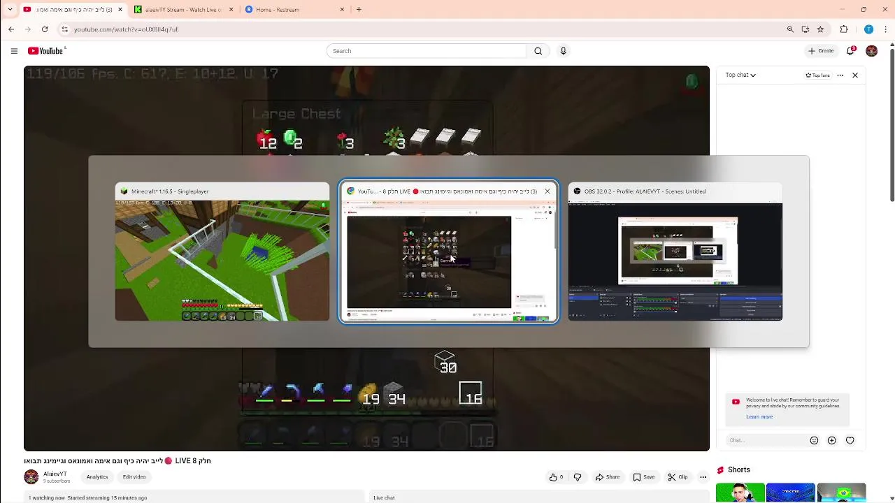The image size is (895, 503).
Task: Close the Home - Restream tab
Action: point(342,10)
